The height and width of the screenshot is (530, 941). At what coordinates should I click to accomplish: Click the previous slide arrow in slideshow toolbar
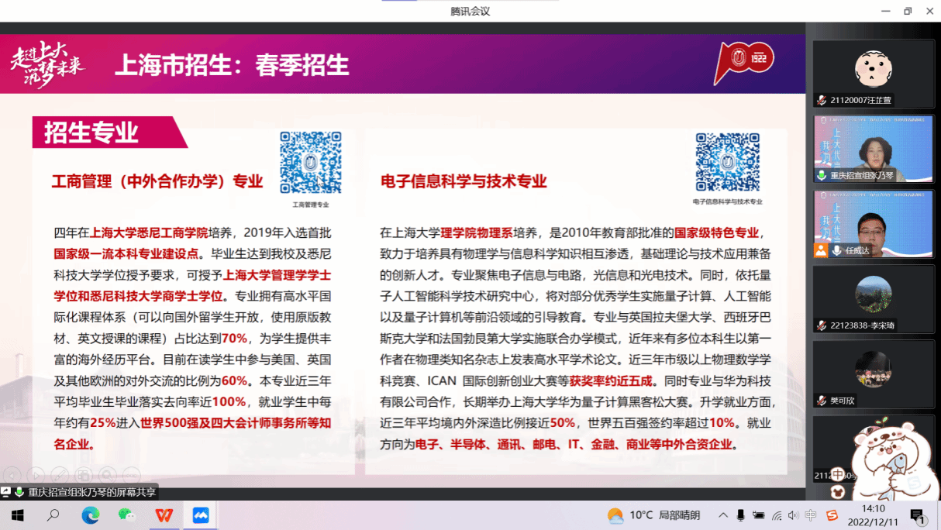coord(12,474)
